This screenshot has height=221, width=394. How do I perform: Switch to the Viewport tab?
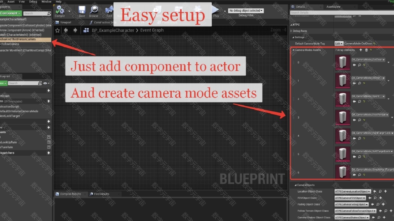tap(63, 22)
